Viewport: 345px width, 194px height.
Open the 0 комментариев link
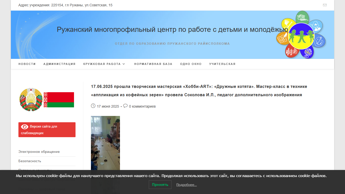pos(142,106)
